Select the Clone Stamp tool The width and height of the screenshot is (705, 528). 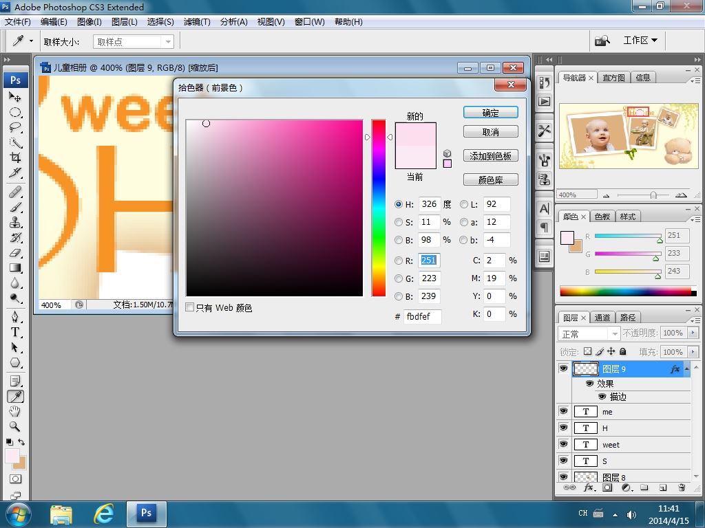[x=15, y=223]
